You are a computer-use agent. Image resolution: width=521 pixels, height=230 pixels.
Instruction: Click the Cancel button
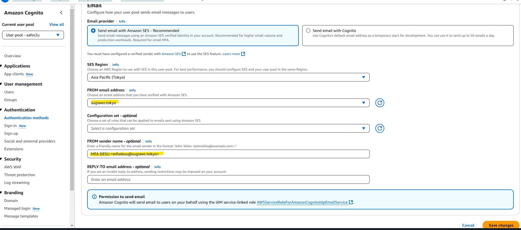[x=468, y=225]
